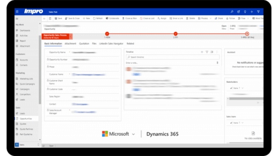Create a New record from the command bar

[x=86, y=18]
